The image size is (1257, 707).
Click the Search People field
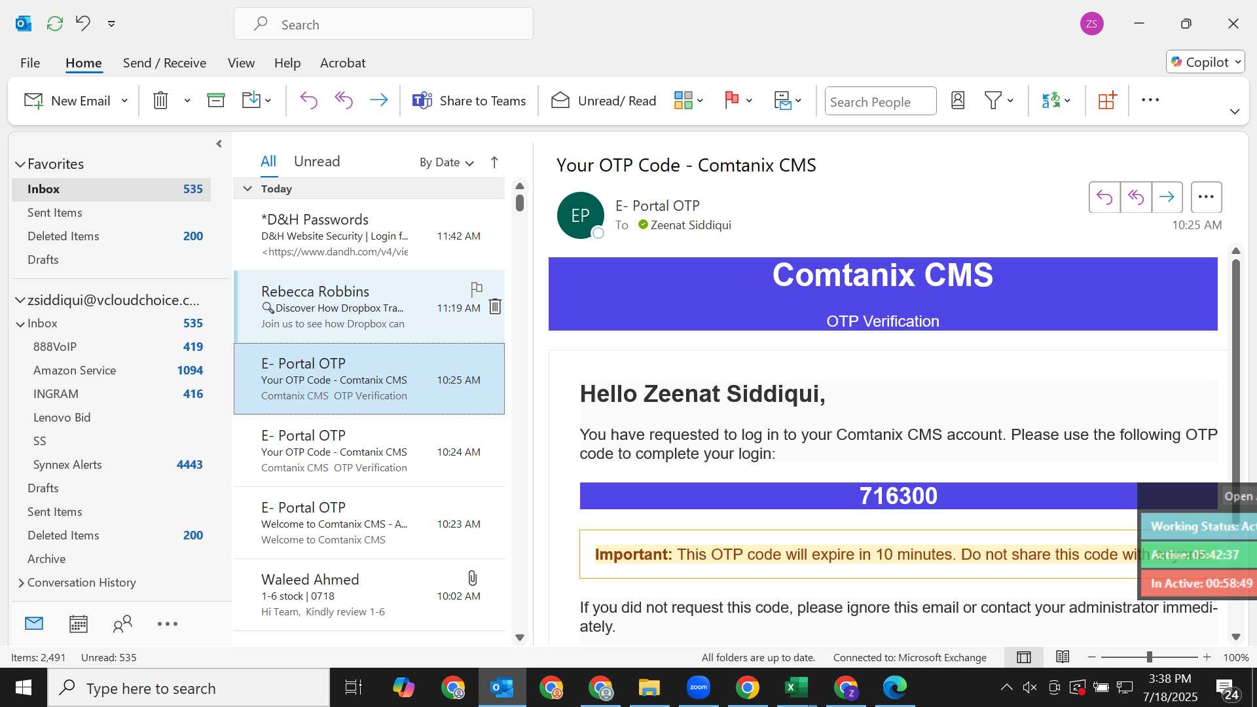coord(881,101)
